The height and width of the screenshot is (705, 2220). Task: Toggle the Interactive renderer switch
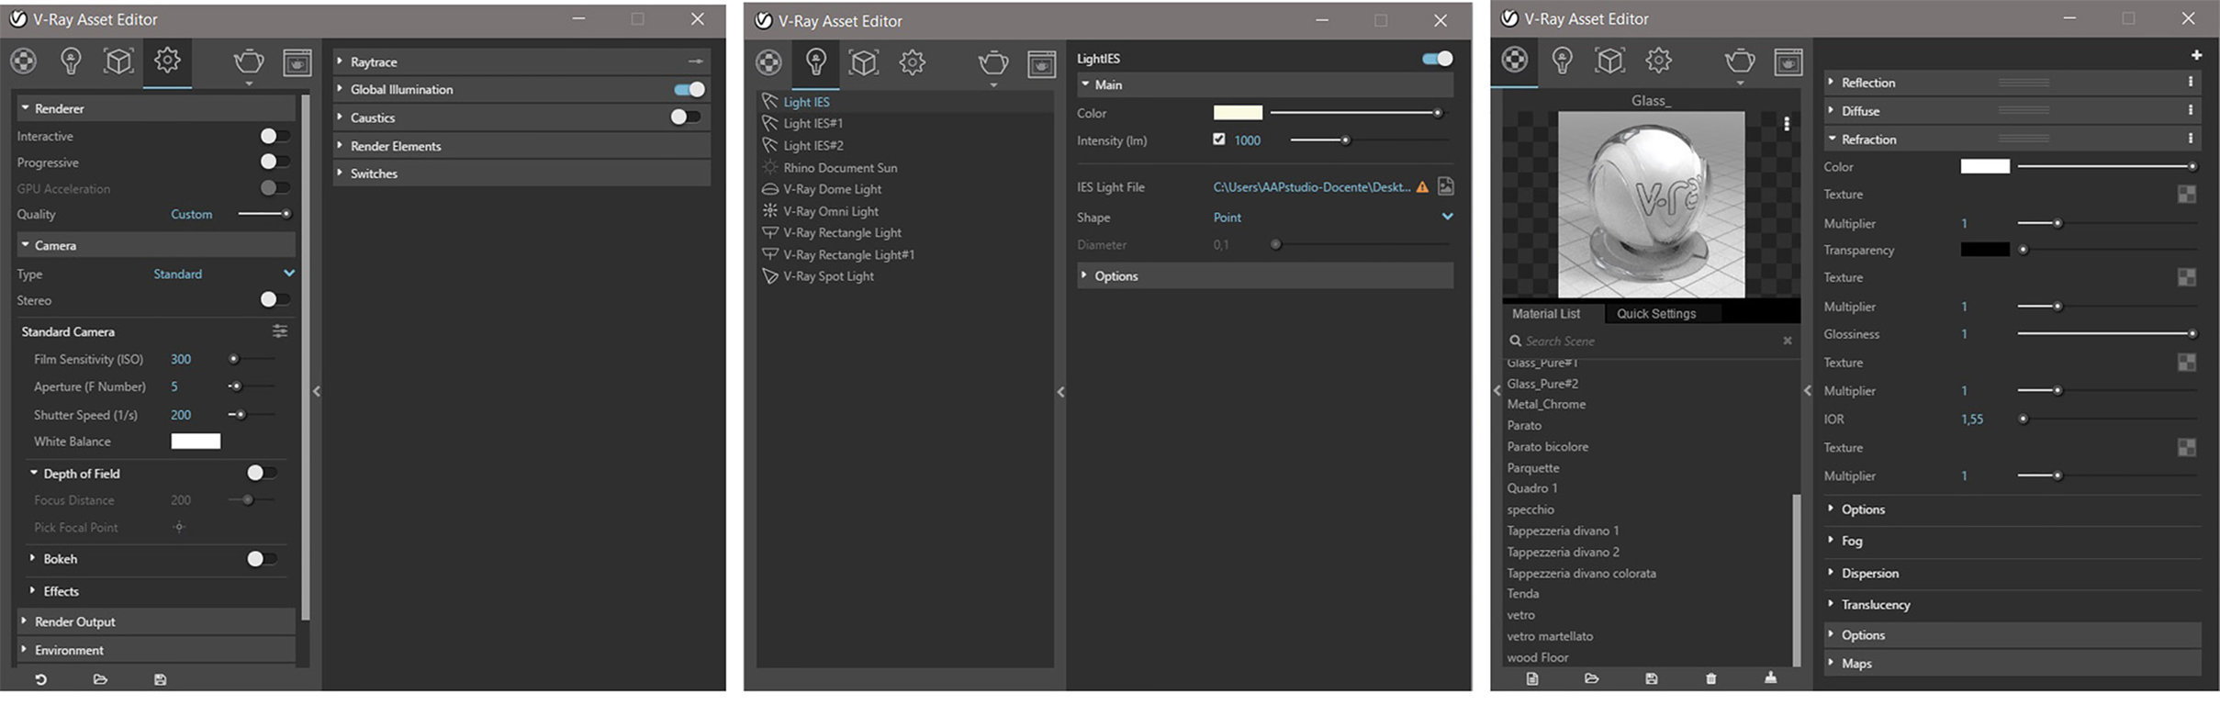pos(275,136)
